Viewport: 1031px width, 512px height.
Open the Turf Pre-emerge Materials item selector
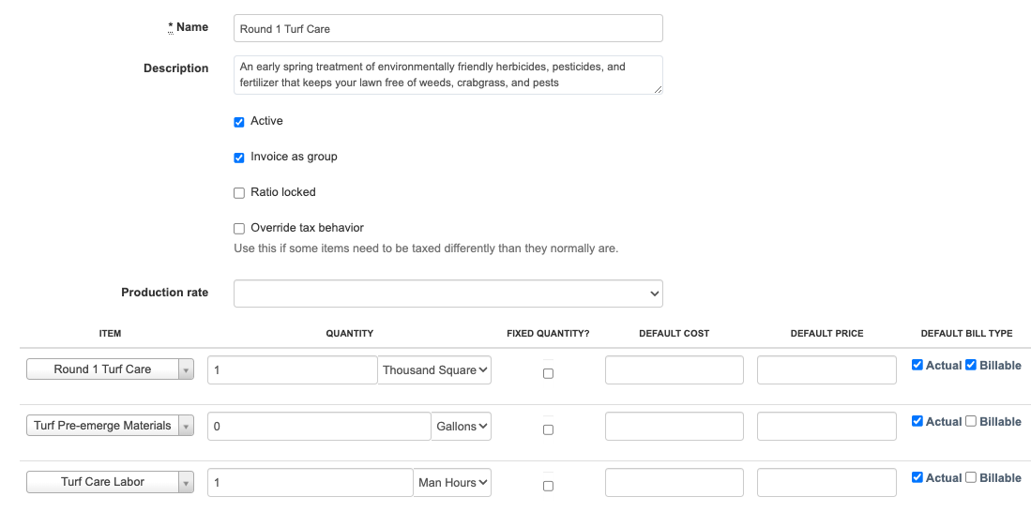(110, 426)
